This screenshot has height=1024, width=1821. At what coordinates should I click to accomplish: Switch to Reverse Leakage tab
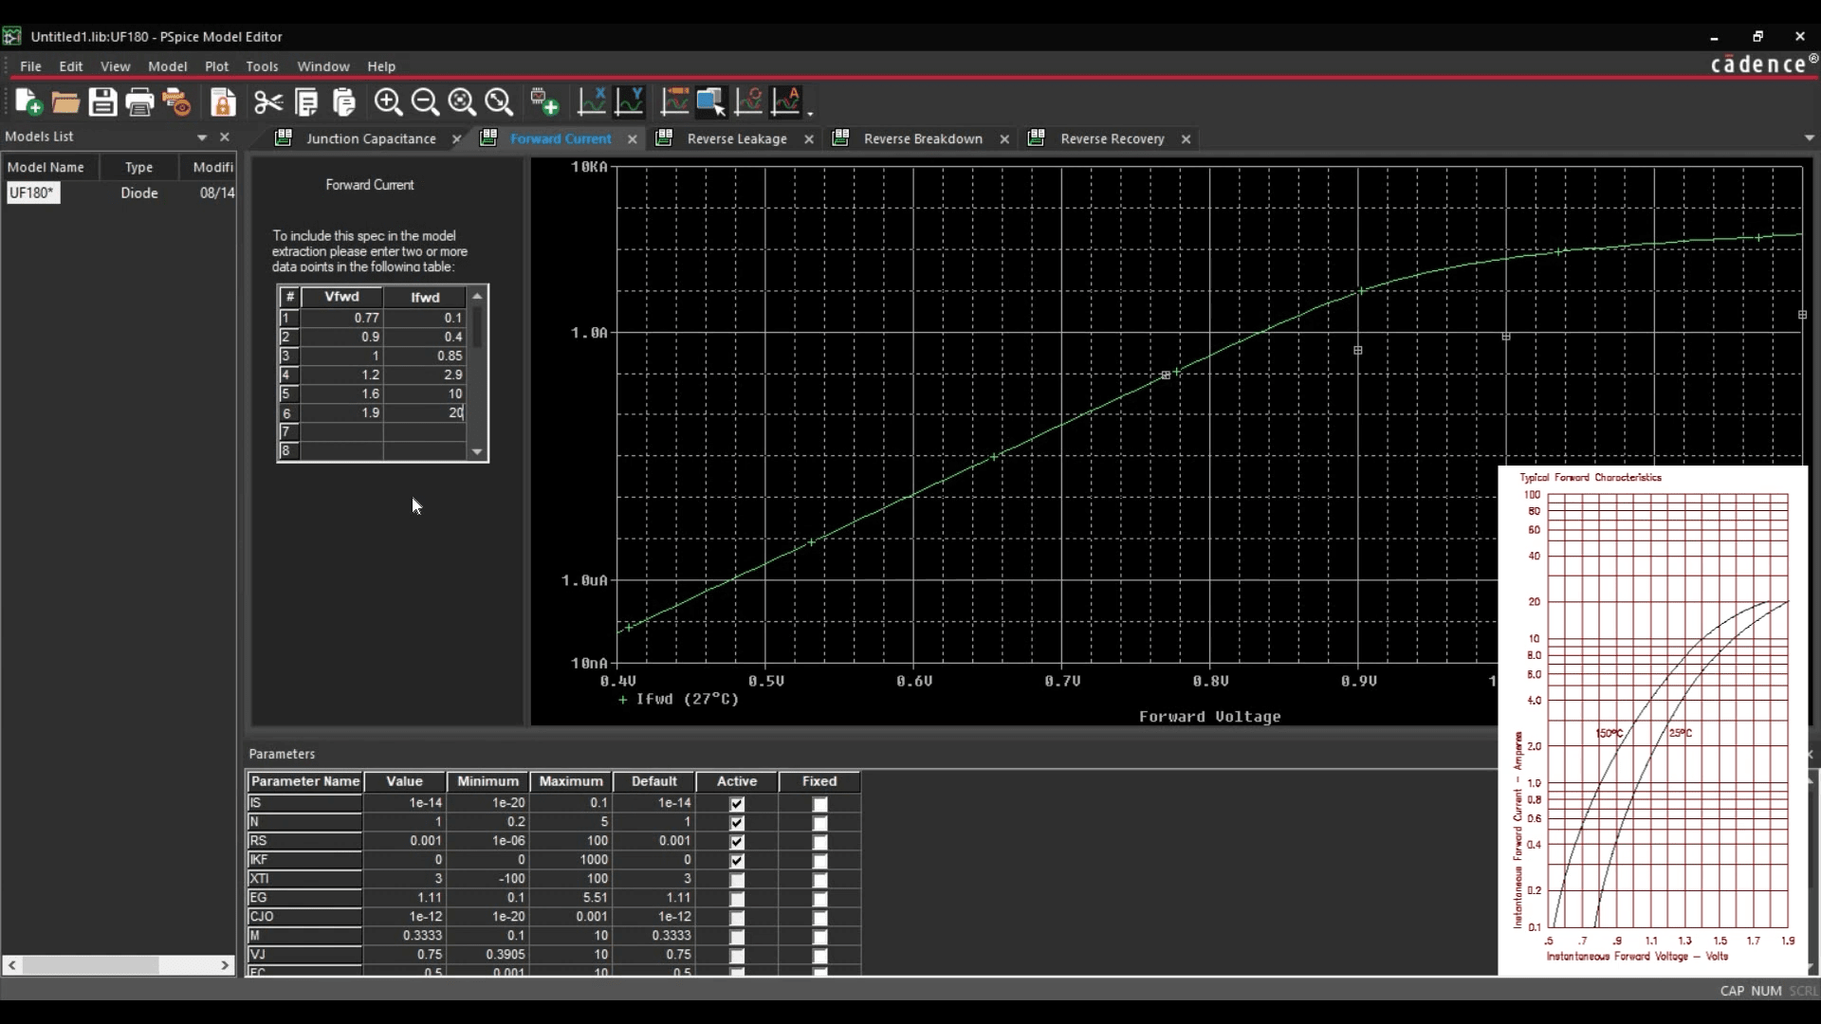(x=737, y=138)
